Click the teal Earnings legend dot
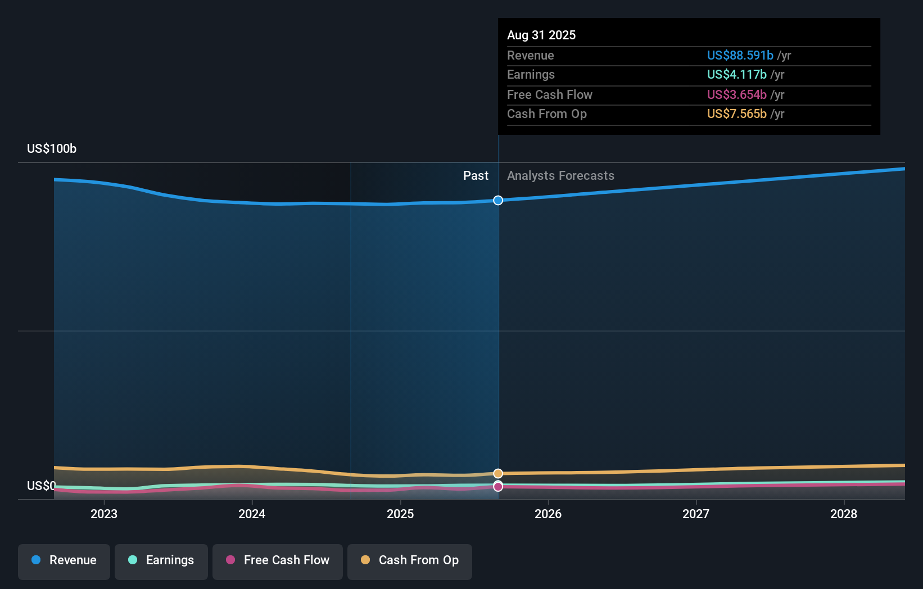 coord(132,560)
